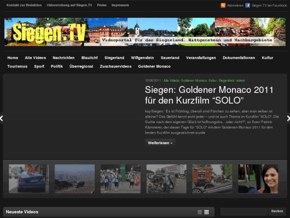
Task: Show the next featured slide arrow
Action: [x=288, y=118]
